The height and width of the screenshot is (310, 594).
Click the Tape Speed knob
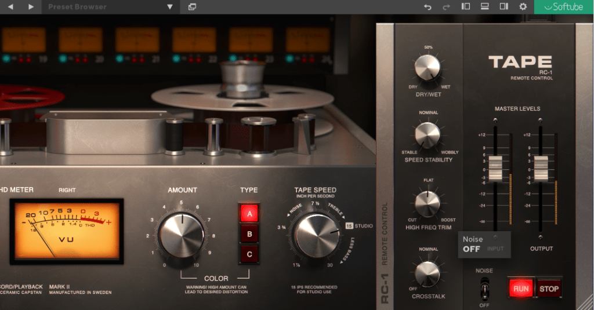tap(317, 235)
